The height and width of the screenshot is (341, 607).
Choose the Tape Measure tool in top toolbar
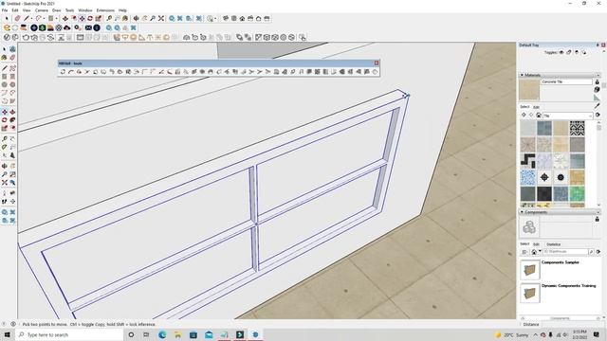pos(109,18)
